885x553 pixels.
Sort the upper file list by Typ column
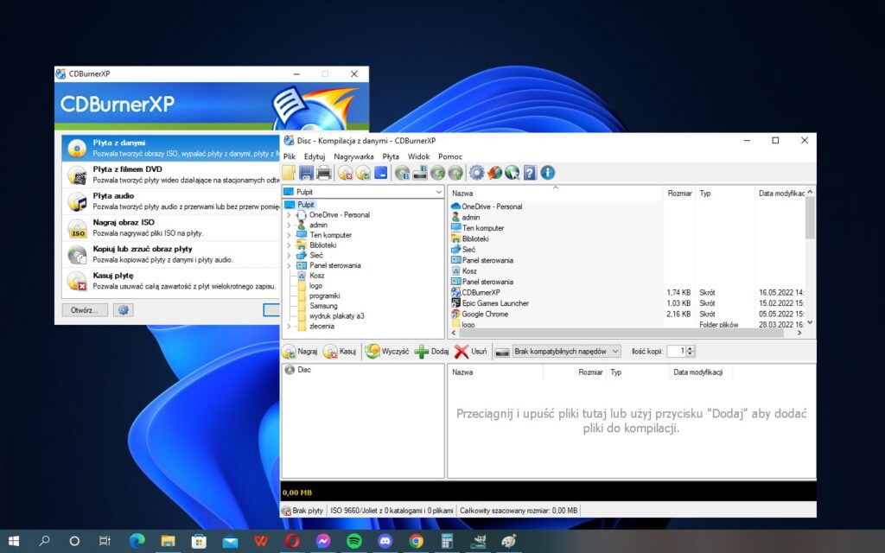point(725,193)
